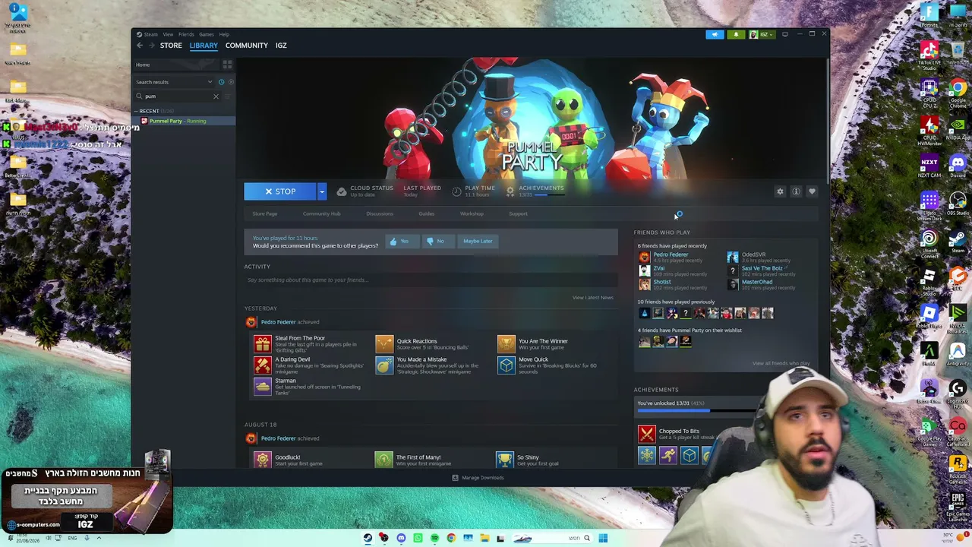The image size is (972, 547).
Task: Stop the running Pummel Party game
Action: [280, 191]
